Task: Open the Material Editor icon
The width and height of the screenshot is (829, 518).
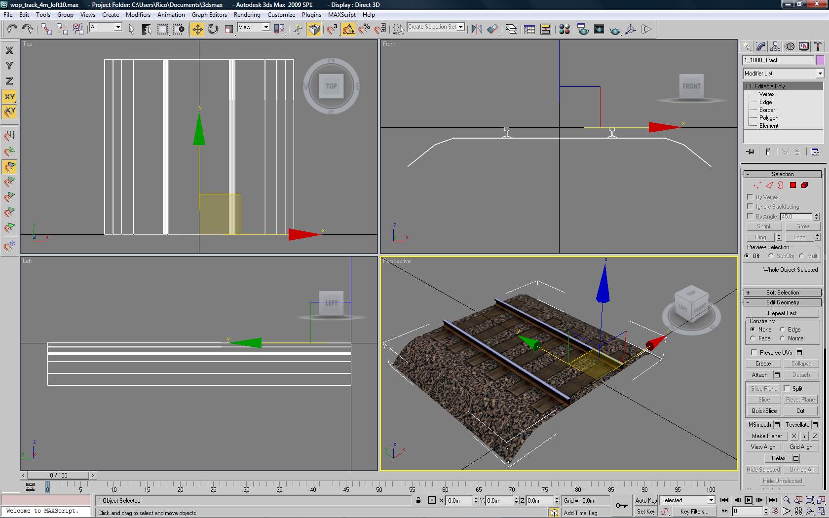Action: 565,30
